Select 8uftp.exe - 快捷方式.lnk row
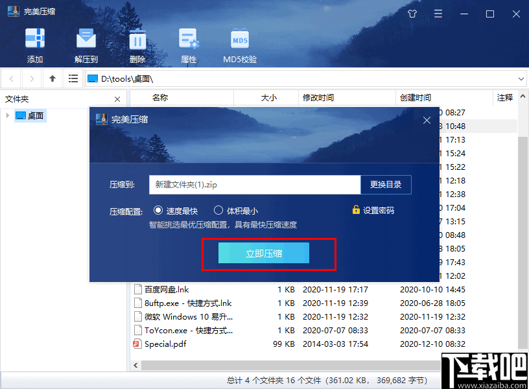This screenshot has height=389, width=529. tap(188, 303)
